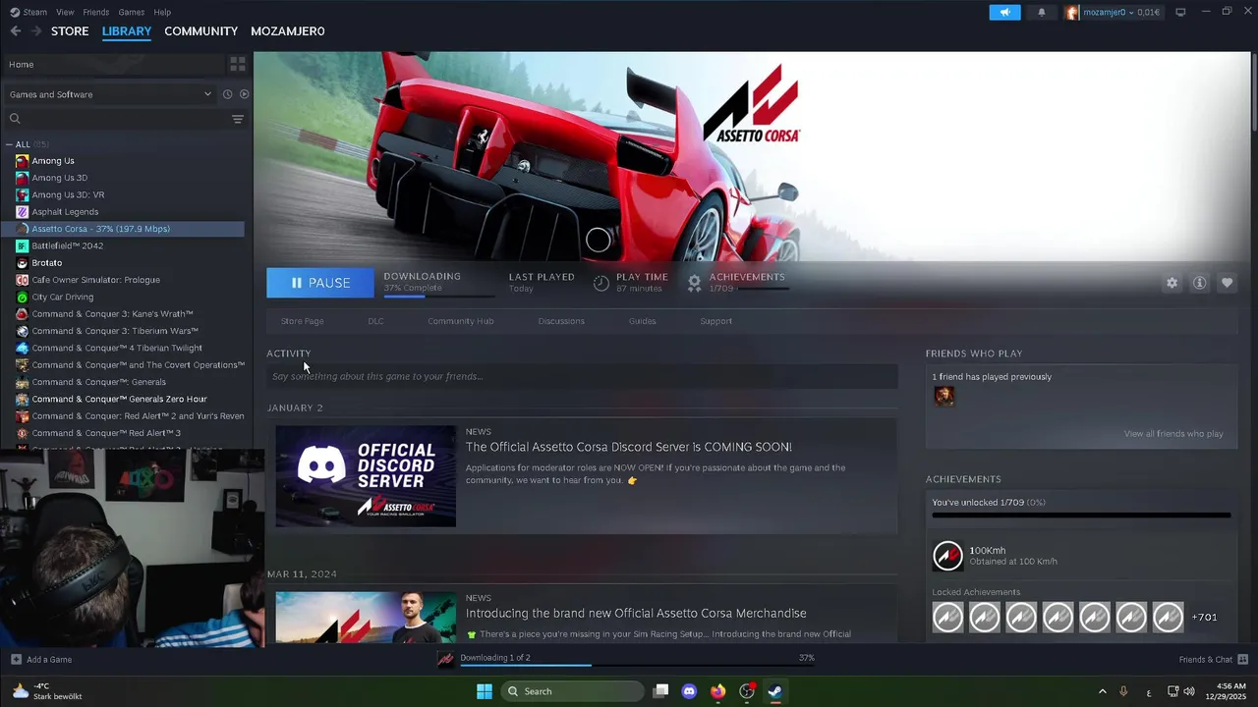Open the MOZAMJER0 profile tab
The width and height of the screenshot is (1258, 707).
(x=287, y=31)
